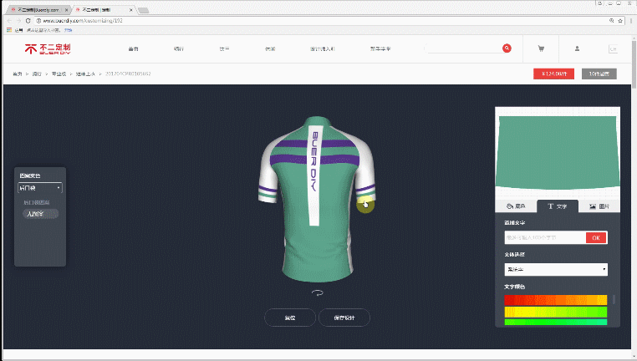Switch to the image tab with picture icon

pos(599,206)
